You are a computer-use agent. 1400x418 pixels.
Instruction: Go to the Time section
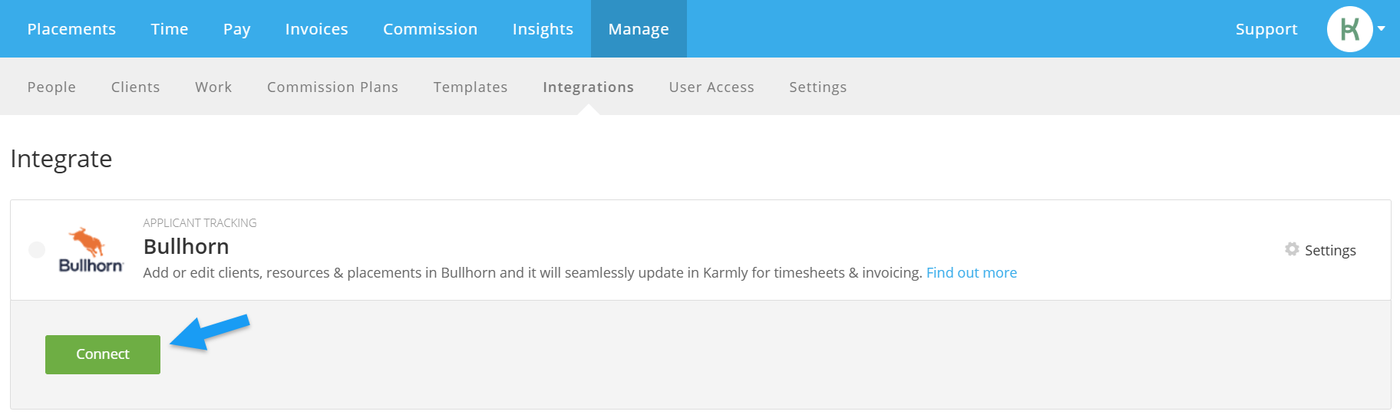coord(170,29)
